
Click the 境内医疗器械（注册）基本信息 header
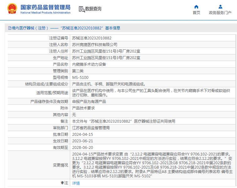pyautogui.click(x=64, y=28)
